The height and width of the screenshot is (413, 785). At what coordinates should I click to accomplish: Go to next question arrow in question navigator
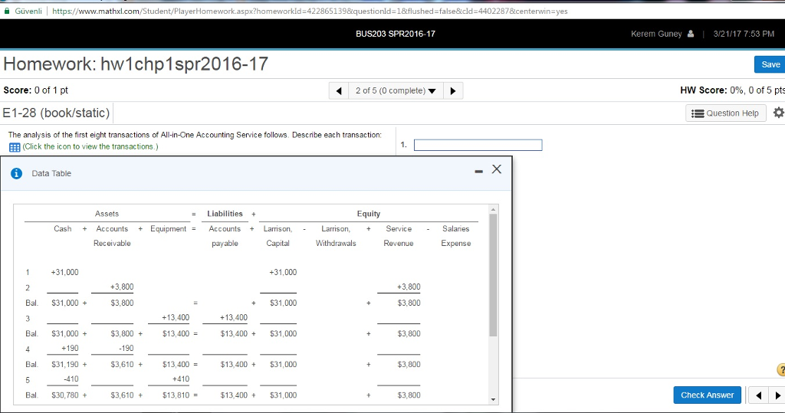click(453, 90)
